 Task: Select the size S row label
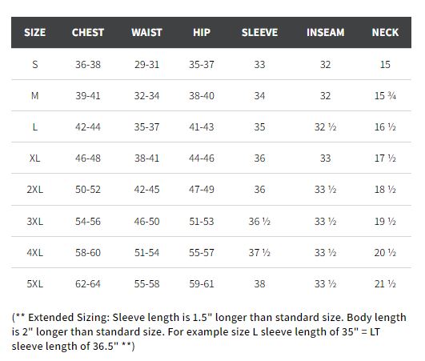tap(35, 65)
